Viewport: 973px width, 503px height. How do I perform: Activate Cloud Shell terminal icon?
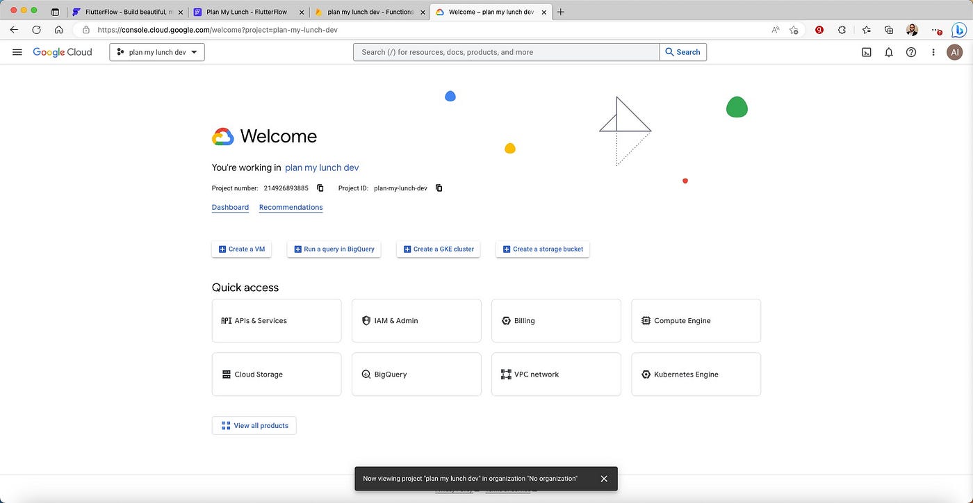tap(867, 52)
